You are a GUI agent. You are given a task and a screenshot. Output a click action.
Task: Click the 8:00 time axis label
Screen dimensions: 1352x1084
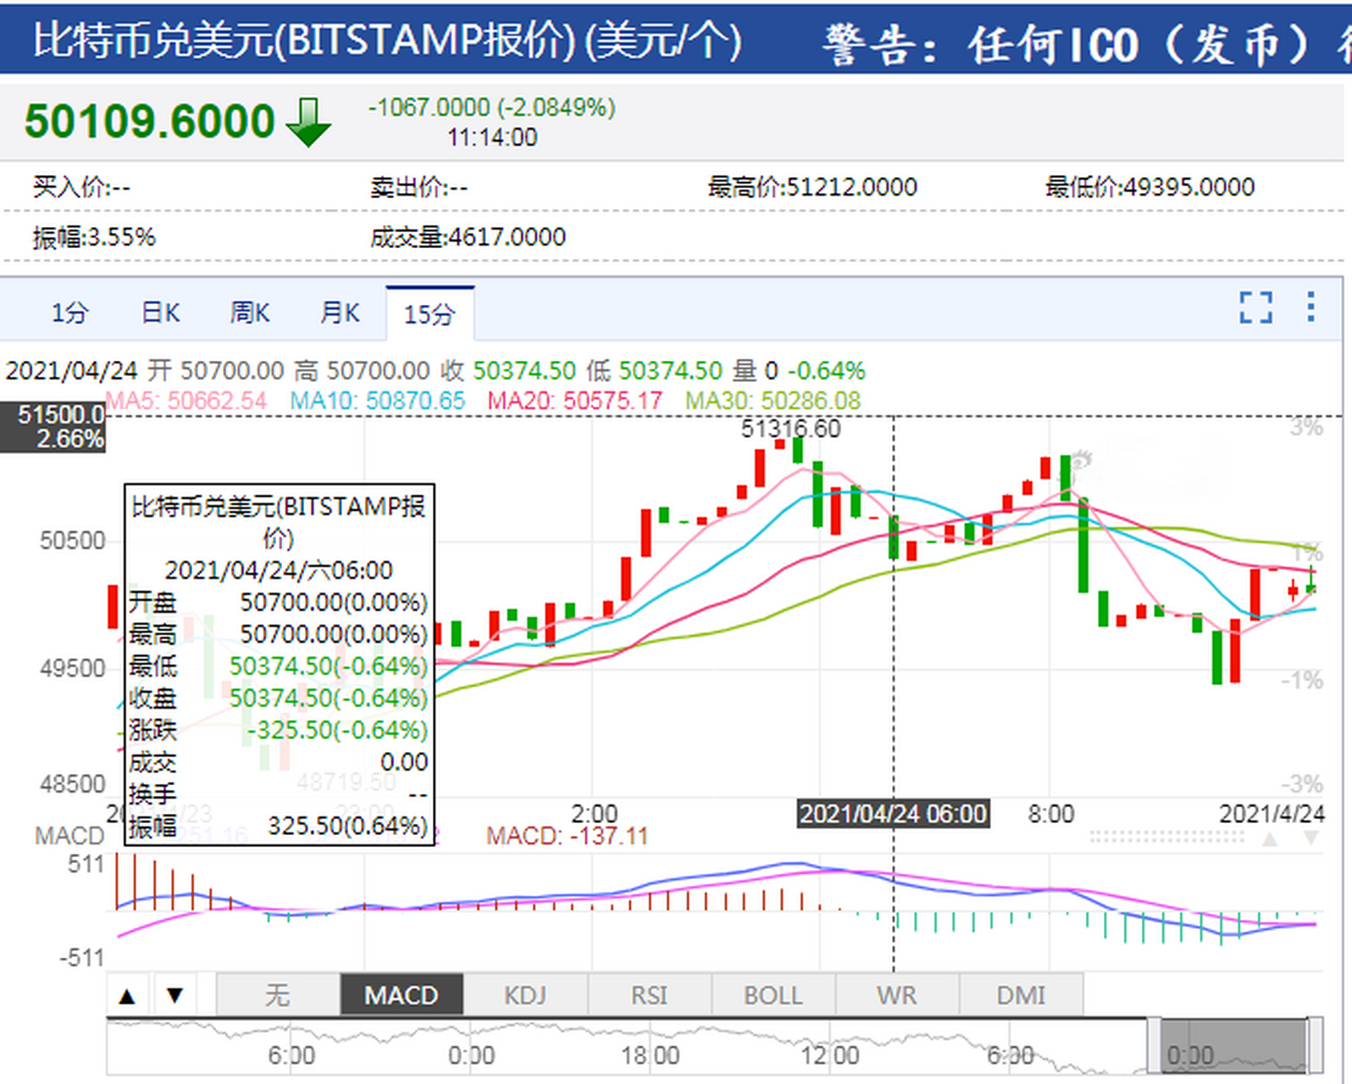(x=1051, y=814)
